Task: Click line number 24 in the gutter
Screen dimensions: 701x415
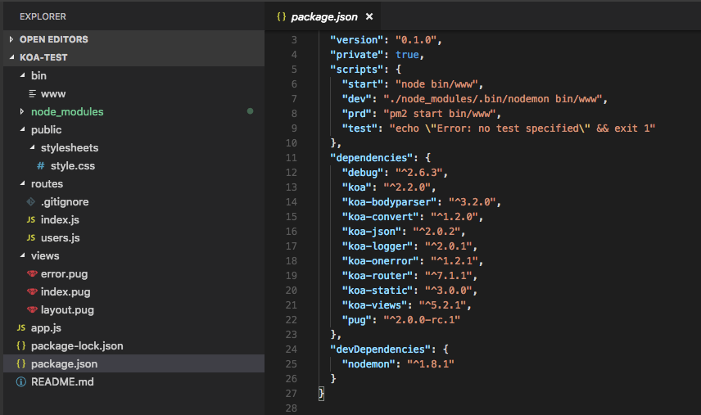Action: pyautogui.click(x=292, y=350)
